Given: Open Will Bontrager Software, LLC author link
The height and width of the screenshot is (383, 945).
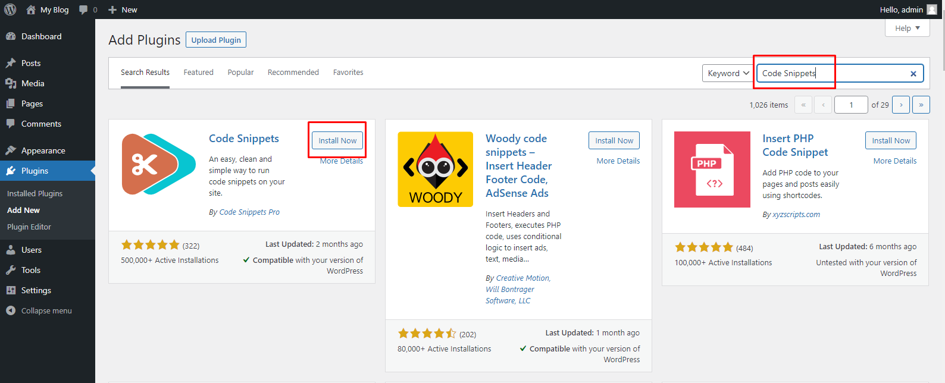Looking at the screenshot, I should (510, 295).
